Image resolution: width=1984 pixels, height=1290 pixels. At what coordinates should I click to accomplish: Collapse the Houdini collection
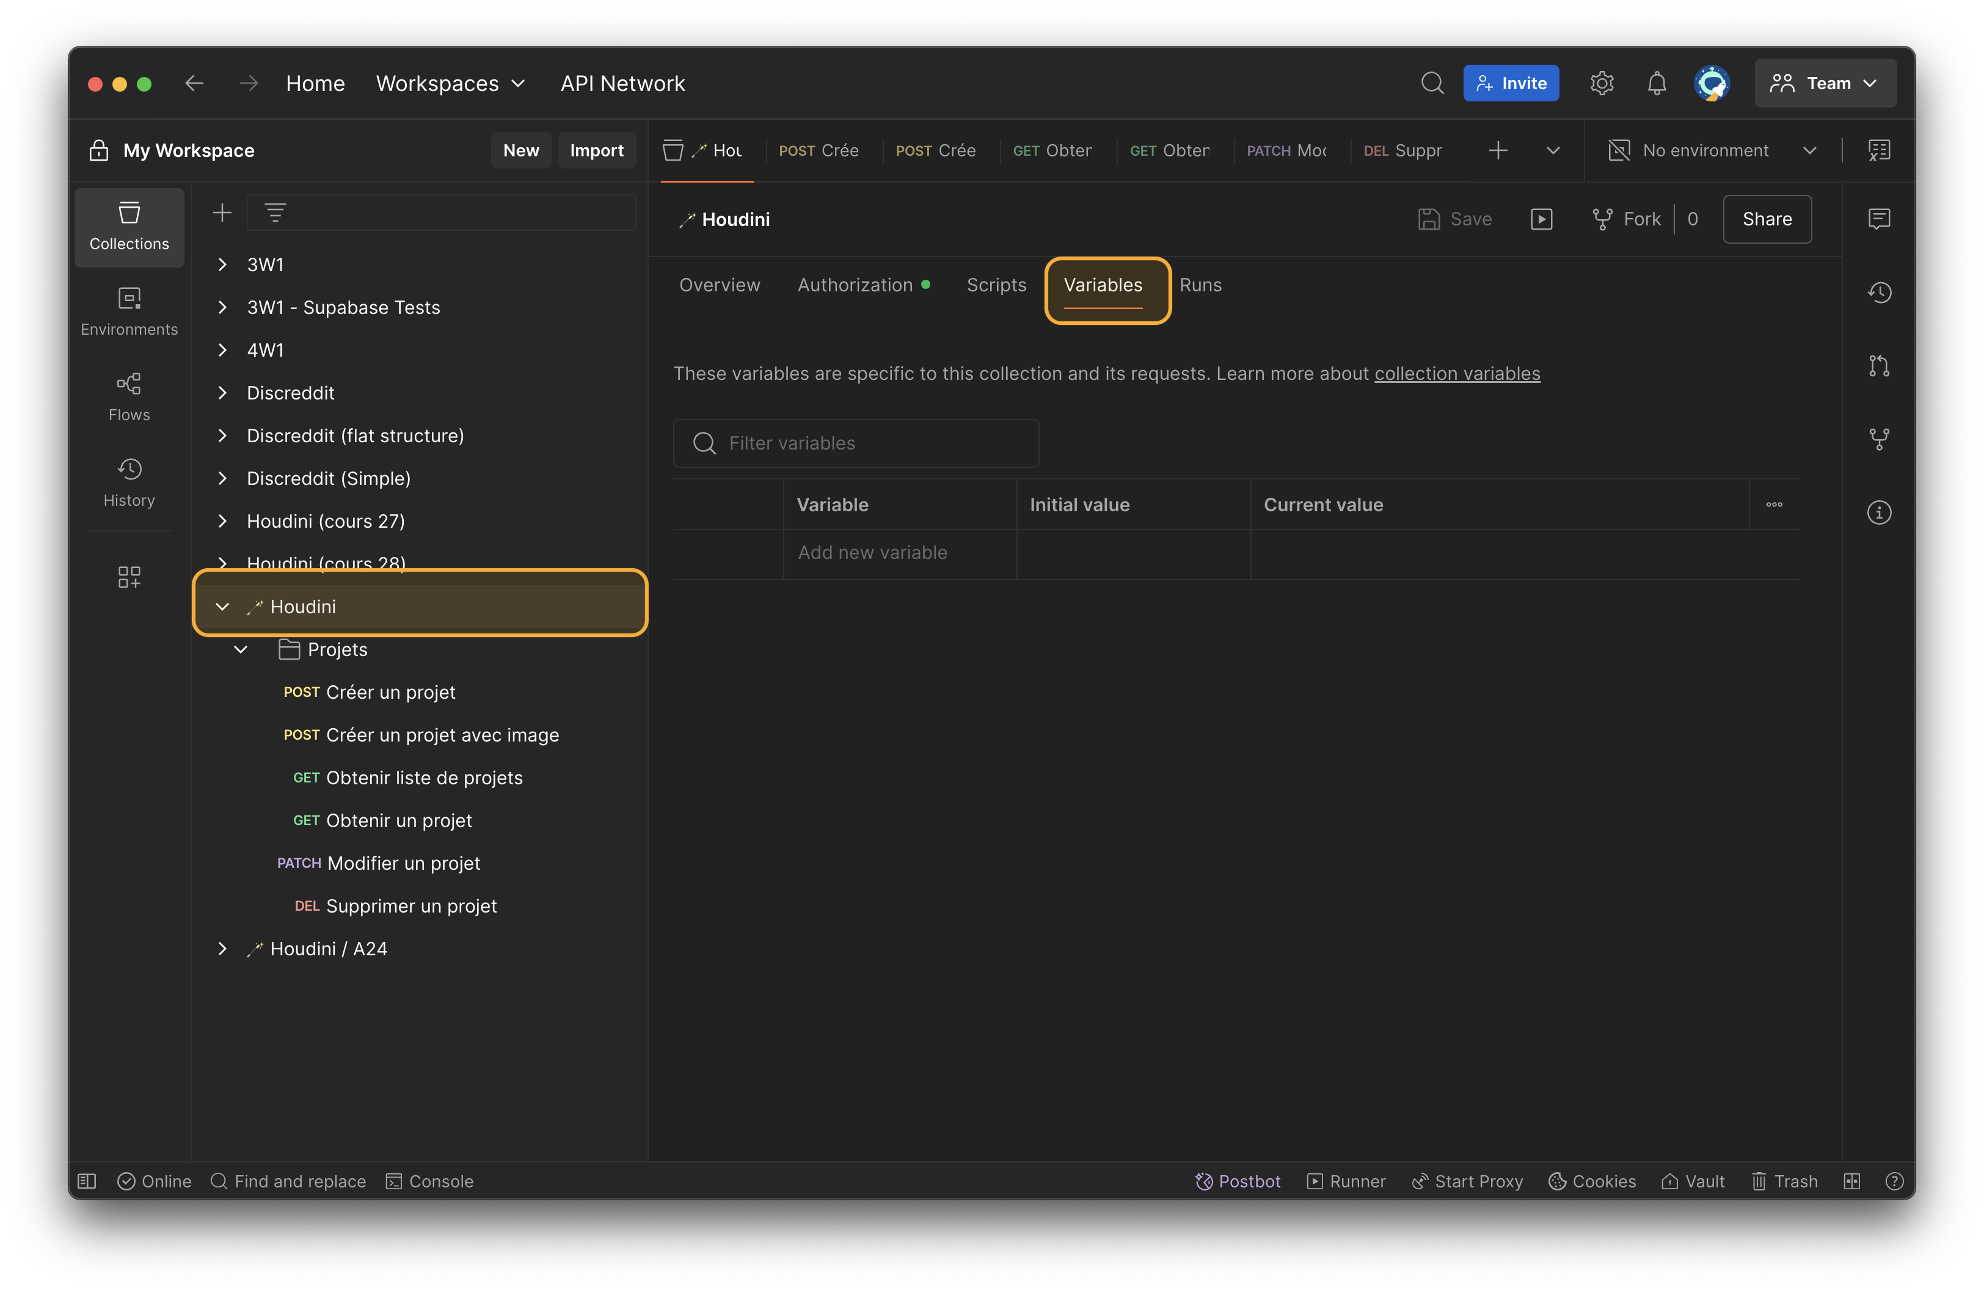click(x=222, y=607)
